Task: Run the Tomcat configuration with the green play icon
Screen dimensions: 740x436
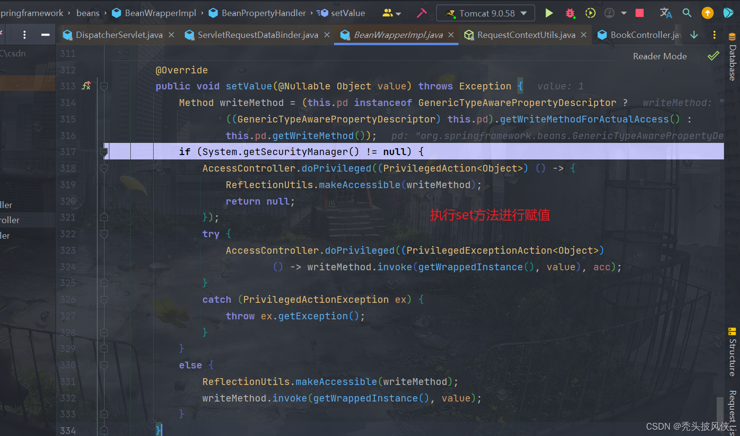Action: (549, 13)
